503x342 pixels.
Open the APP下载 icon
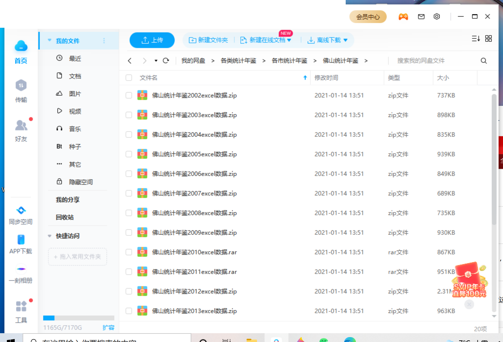pyautogui.click(x=21, y=240)
